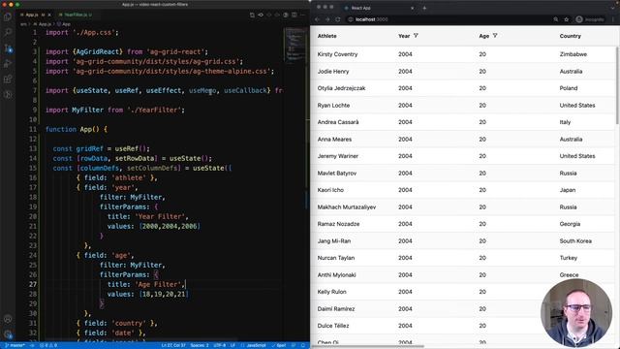The width and height of the screenshot is (620, 349).
Task: Click line number 11 in gutter
Action: [33, 129]
